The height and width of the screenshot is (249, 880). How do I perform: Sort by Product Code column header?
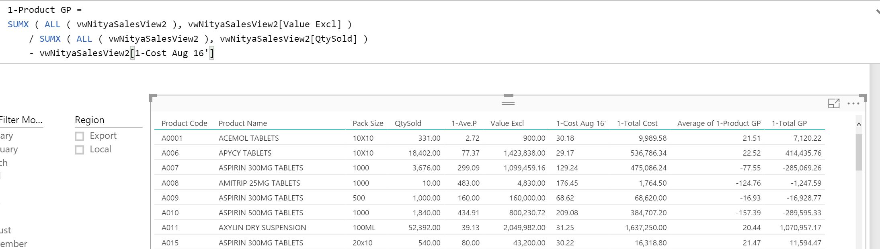coord(184,123)
